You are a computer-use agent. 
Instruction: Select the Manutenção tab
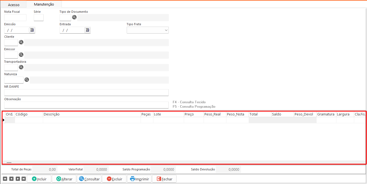44,4
